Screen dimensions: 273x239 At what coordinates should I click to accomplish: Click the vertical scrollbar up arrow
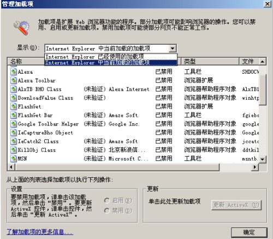click(x=262, y=62)
